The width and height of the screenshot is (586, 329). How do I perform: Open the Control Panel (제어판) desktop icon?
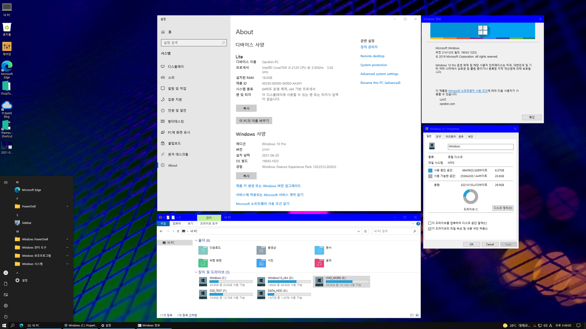[7, 49]
